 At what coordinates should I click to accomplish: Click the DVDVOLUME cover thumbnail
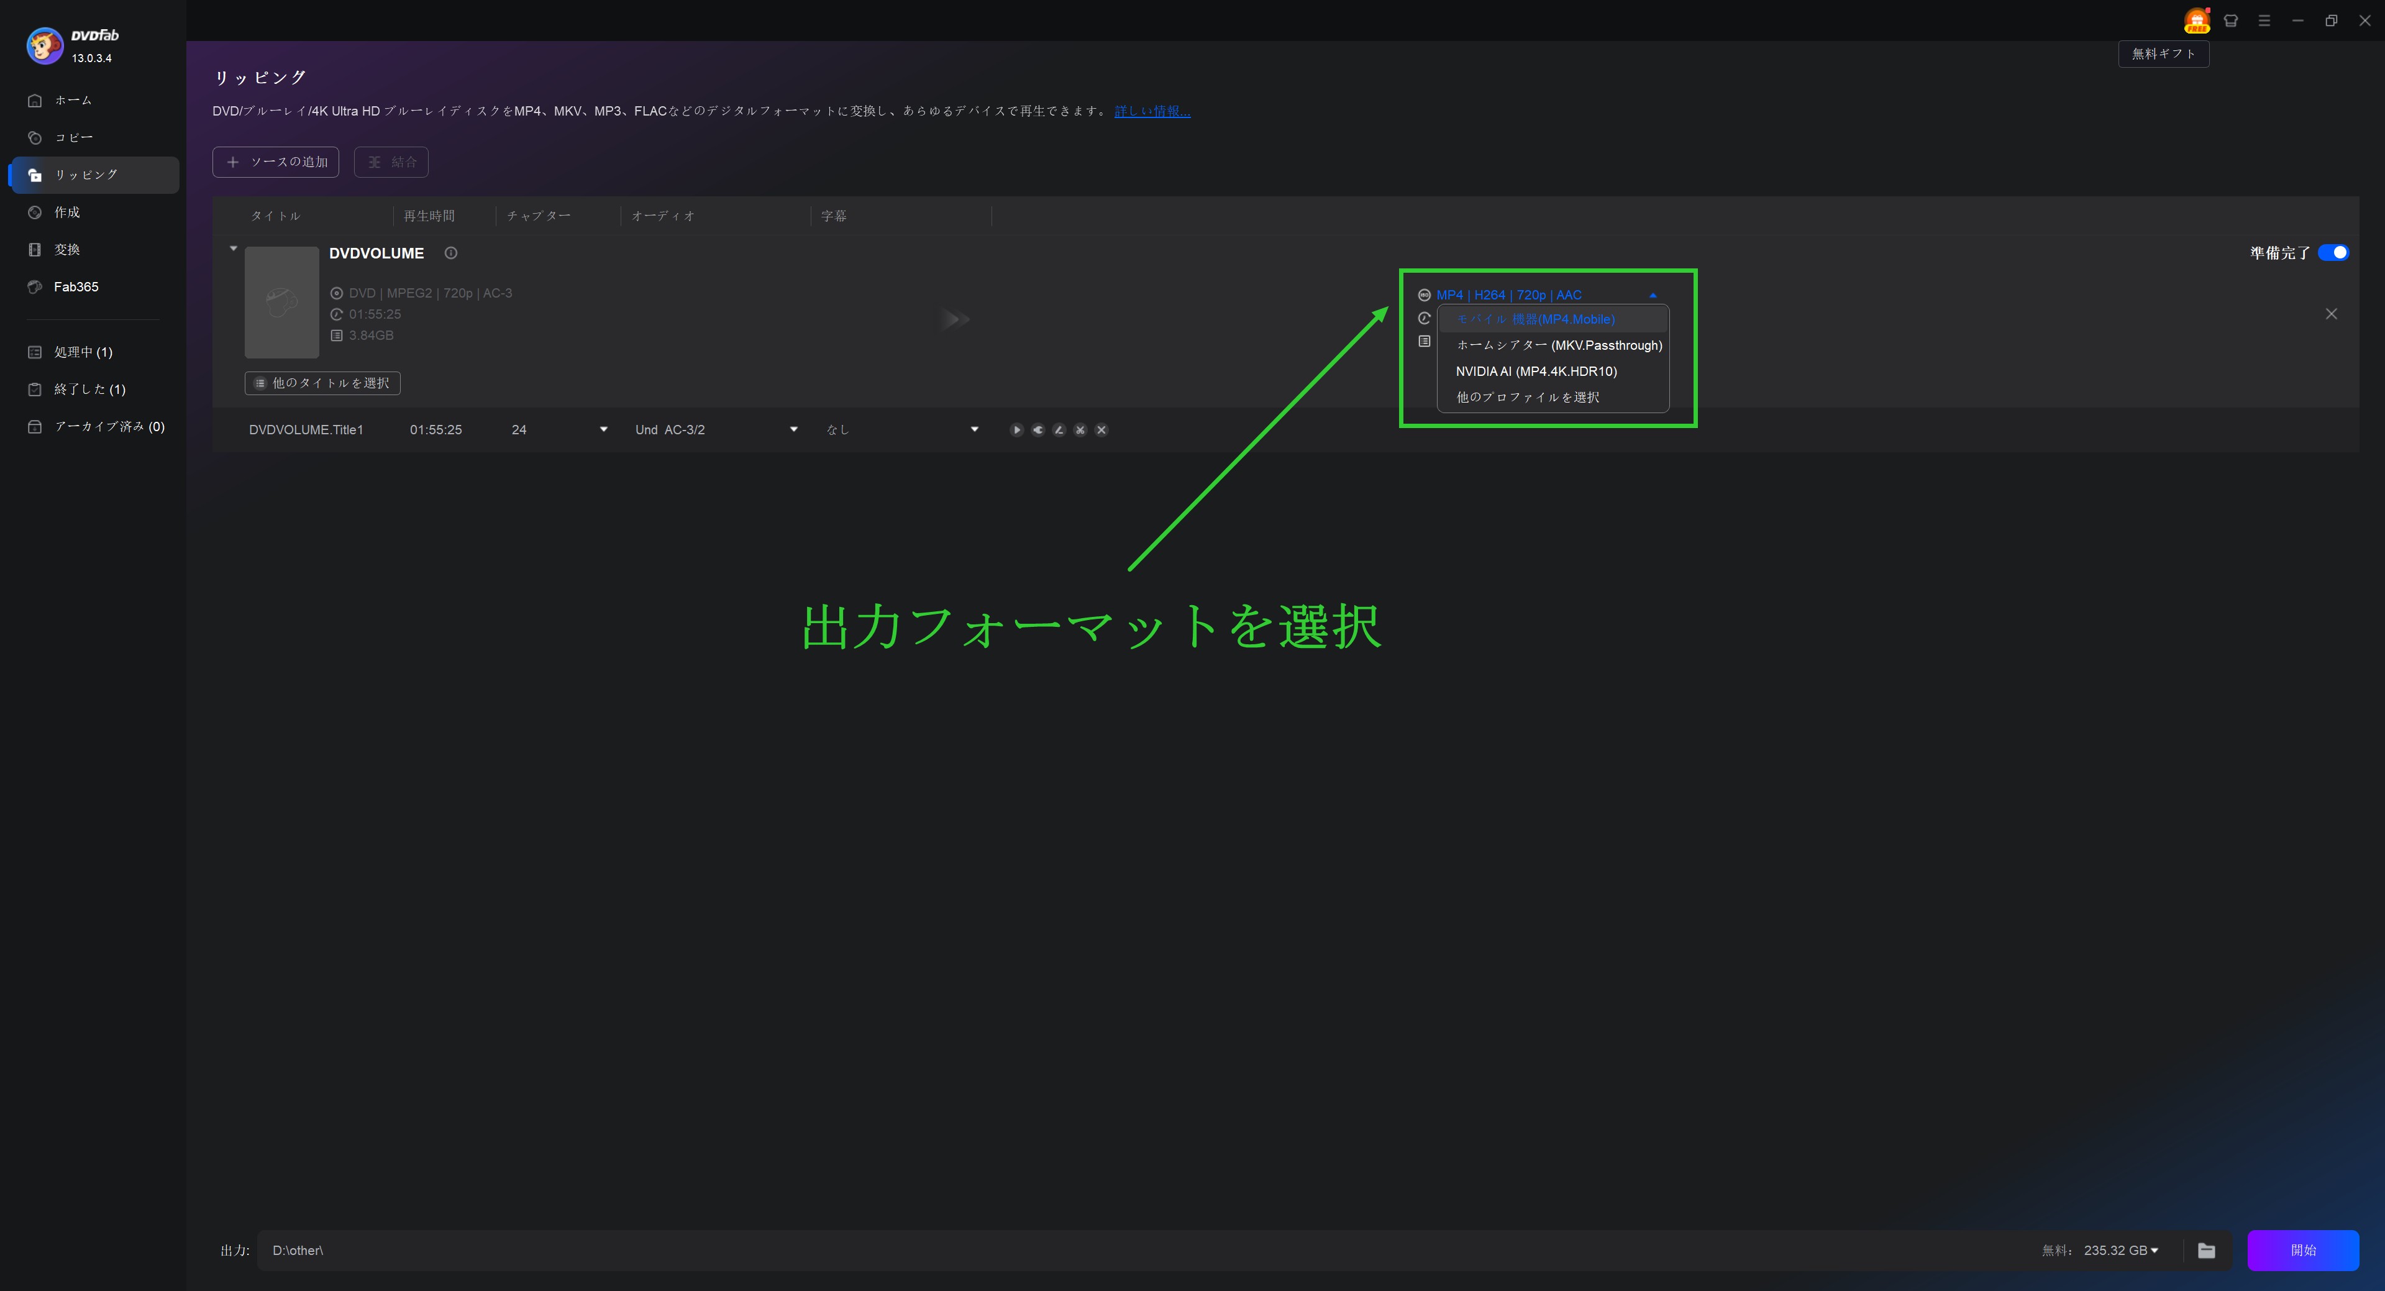coord(281,302)
